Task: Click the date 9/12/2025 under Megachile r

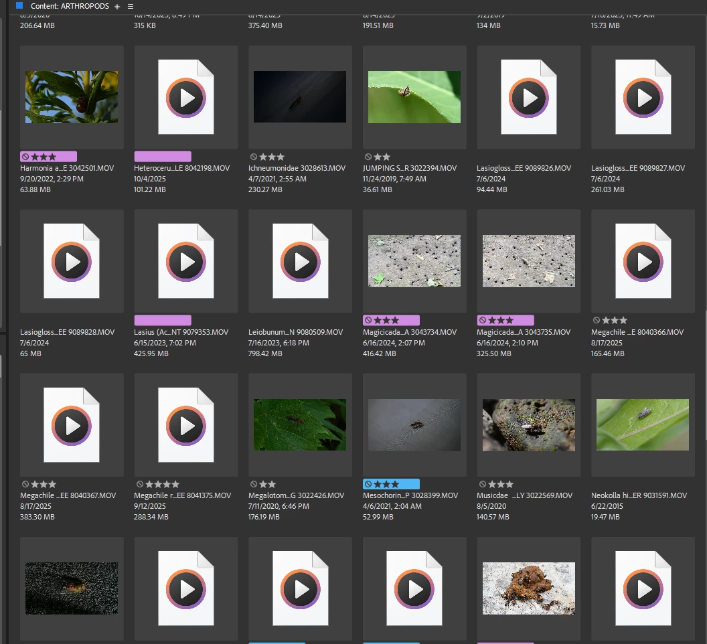Action: 150,507
